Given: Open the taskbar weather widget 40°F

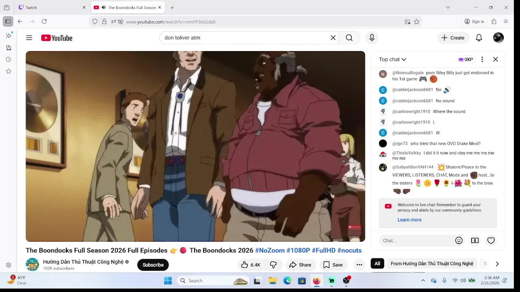Looking at the screenshot, I should [17, 280].
